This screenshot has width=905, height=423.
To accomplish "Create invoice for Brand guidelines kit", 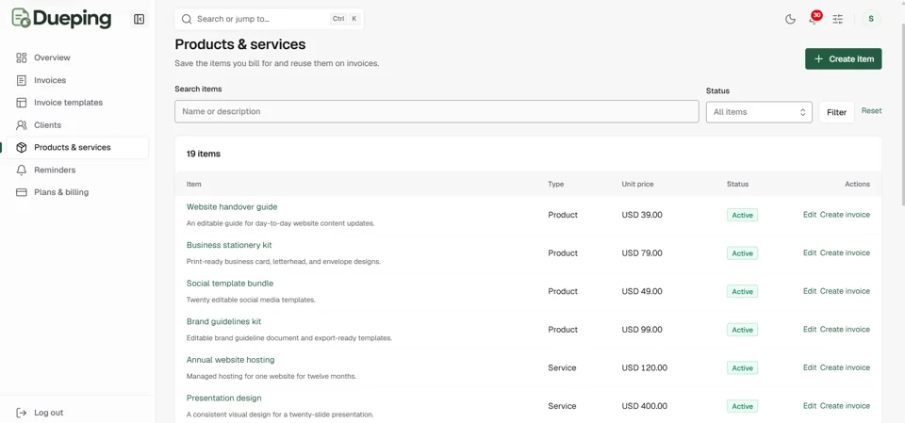I will (x=845, y=330).
